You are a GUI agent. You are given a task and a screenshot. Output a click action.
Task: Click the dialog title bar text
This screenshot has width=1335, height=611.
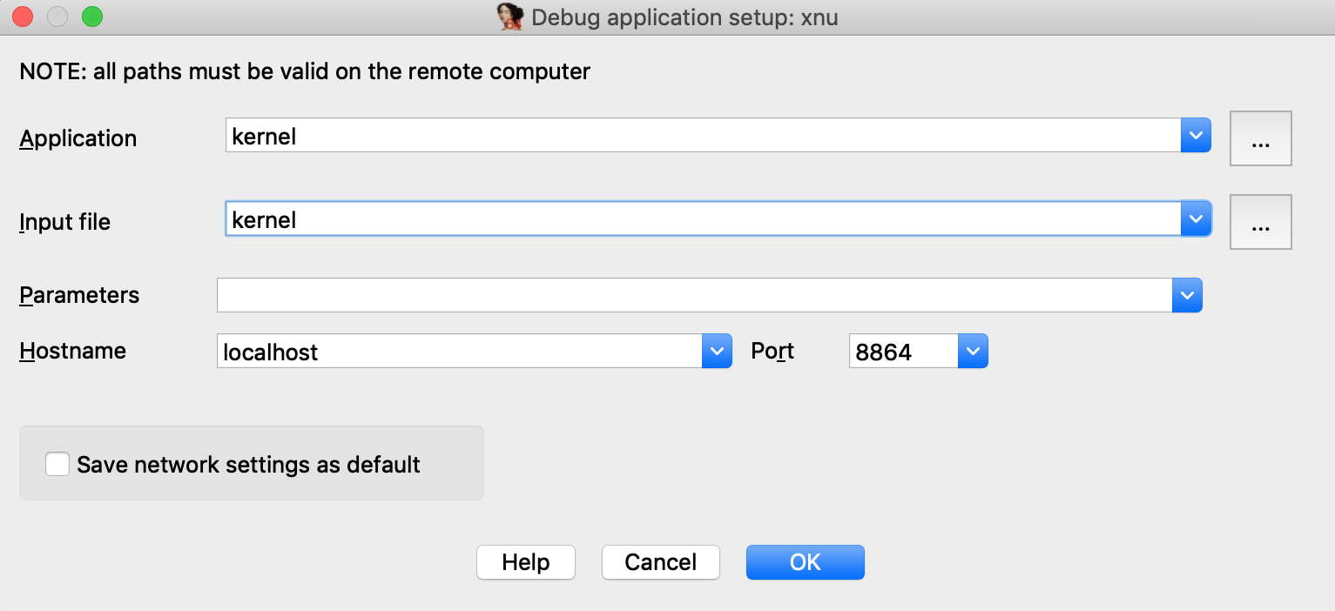click(684, 17)
